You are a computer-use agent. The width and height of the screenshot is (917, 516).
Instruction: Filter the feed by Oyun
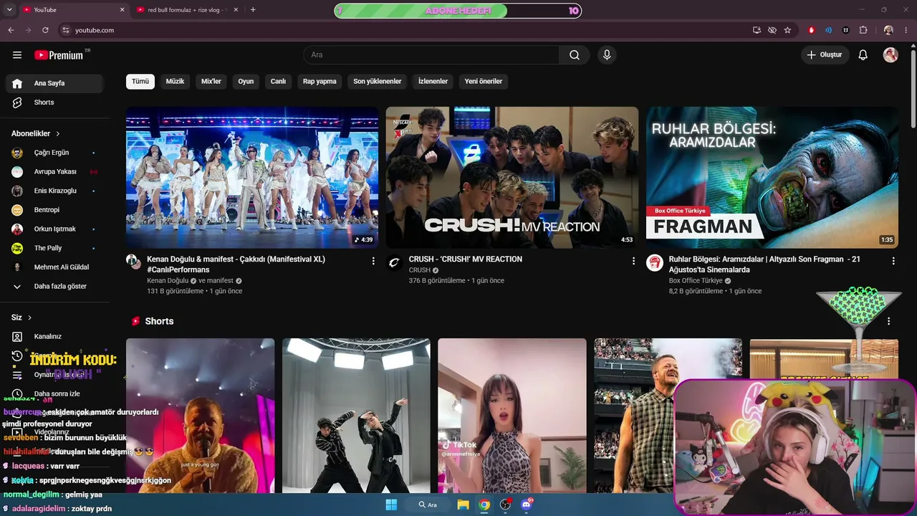(x=246, y=82)
